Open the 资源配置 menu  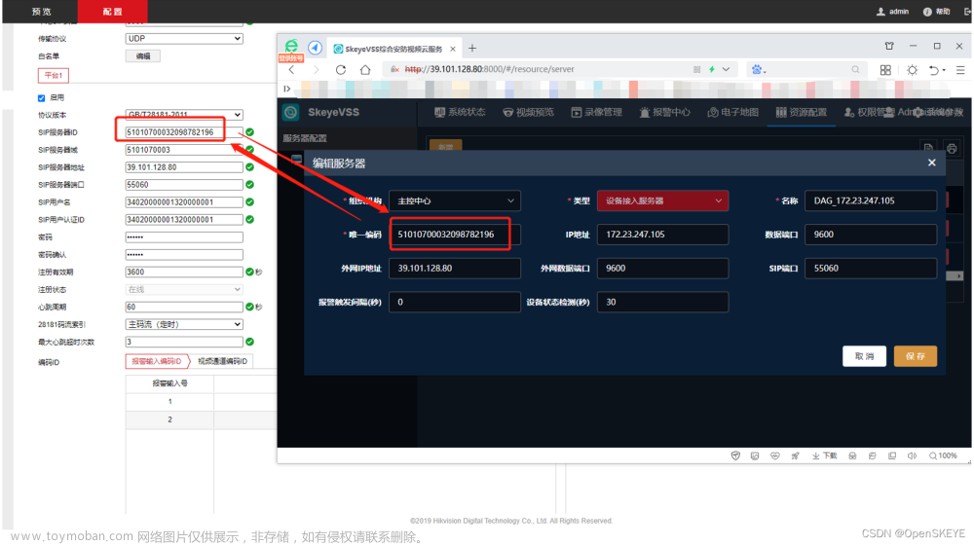tap(802, 112)
